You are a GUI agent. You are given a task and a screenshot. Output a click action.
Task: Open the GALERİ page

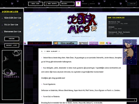(x=67, y=4)
